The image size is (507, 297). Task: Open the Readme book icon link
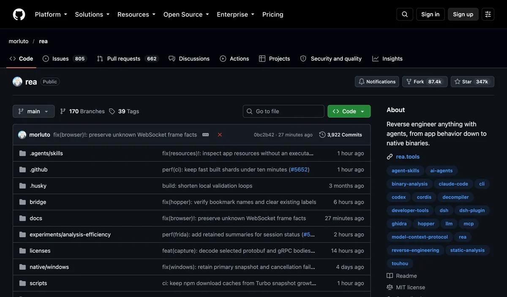(390, 276)
